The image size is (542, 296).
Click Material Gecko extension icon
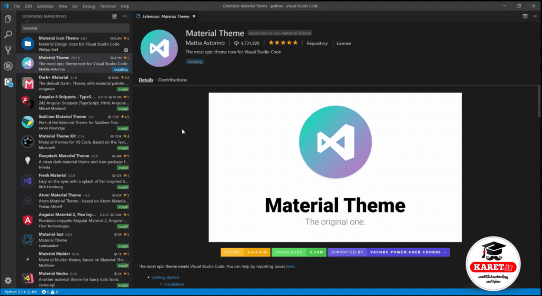click(28, 279)
